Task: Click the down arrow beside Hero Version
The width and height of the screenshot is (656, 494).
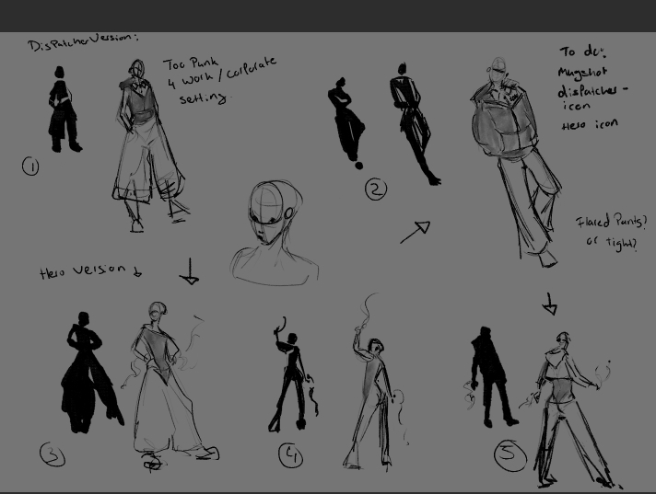Action: click(x=190, y=272)
